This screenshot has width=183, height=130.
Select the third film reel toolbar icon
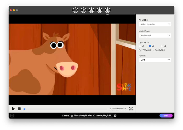(92, 10)
